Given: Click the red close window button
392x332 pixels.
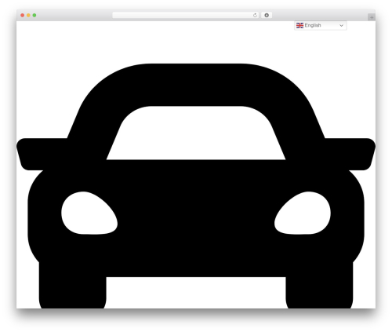Looking at the screenshot, I should pyautogui.click(x=23, y=15).
